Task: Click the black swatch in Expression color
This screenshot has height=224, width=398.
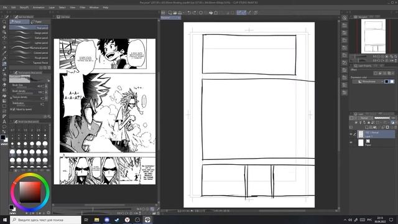Action: pyautogui.click(x=387, y=82)
